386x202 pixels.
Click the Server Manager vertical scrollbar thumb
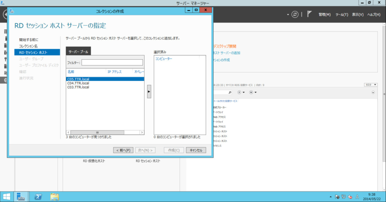click(384, 94)
